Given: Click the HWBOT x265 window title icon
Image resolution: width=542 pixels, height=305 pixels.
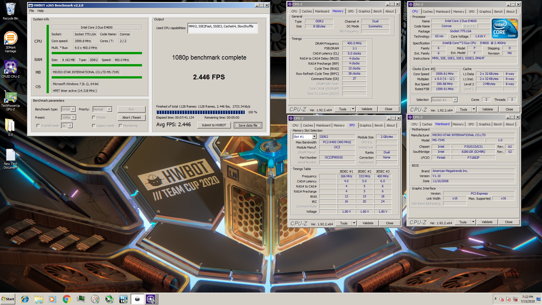Looking at the screenshot, I should click(x=31, y=5).
